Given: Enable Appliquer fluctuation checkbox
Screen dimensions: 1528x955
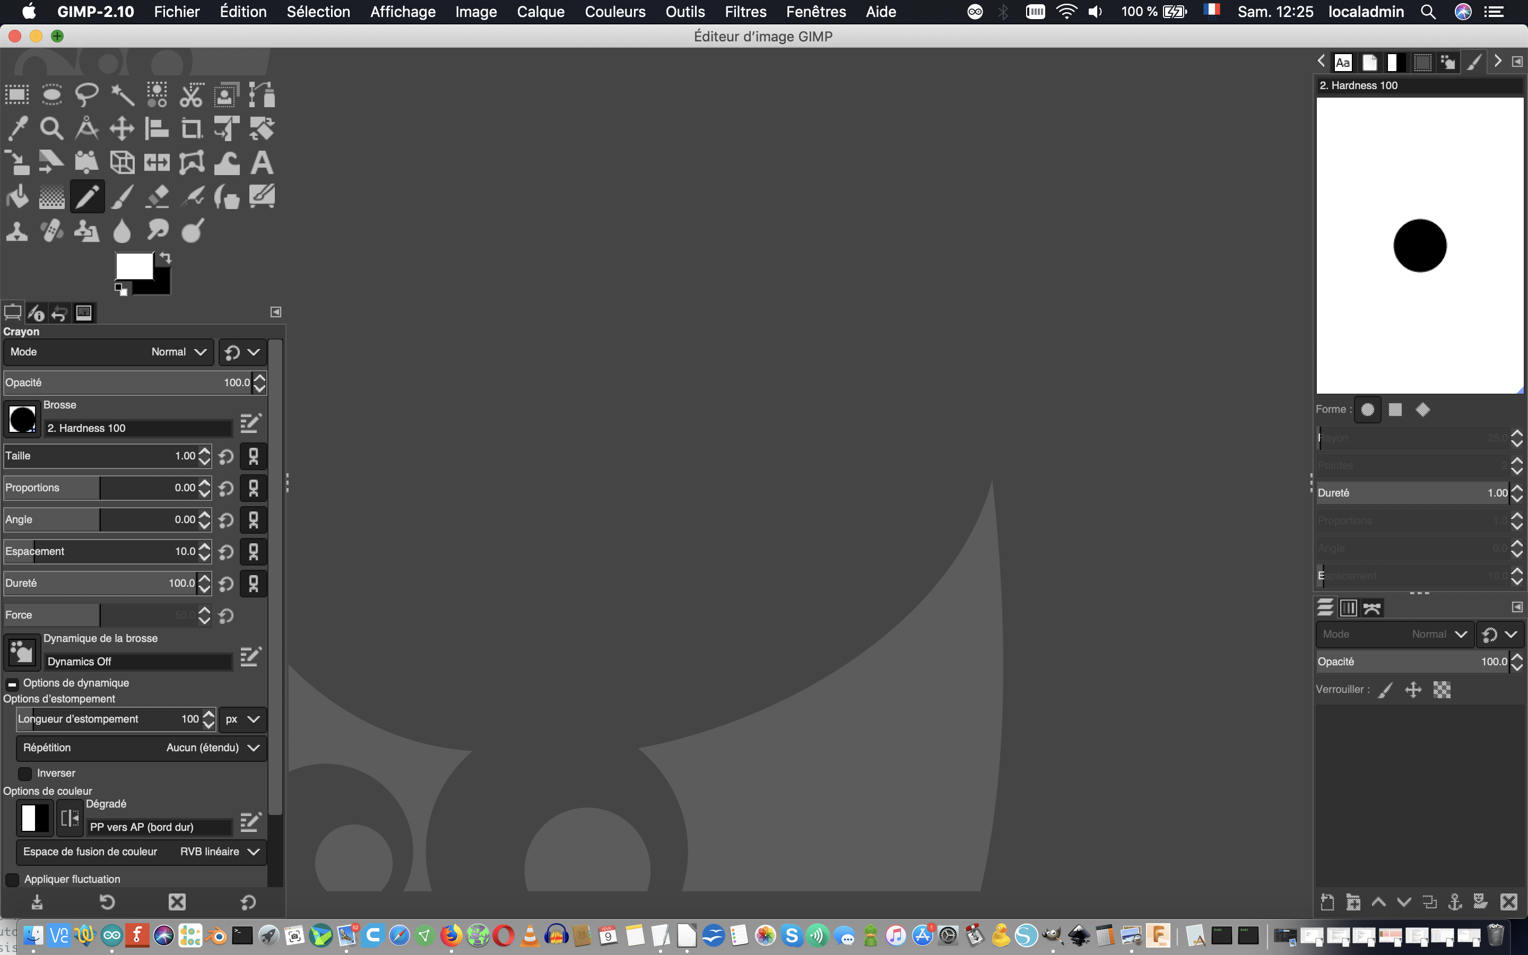Looking at the screenshot, I should pyautogui.click(x=12, y=879).
